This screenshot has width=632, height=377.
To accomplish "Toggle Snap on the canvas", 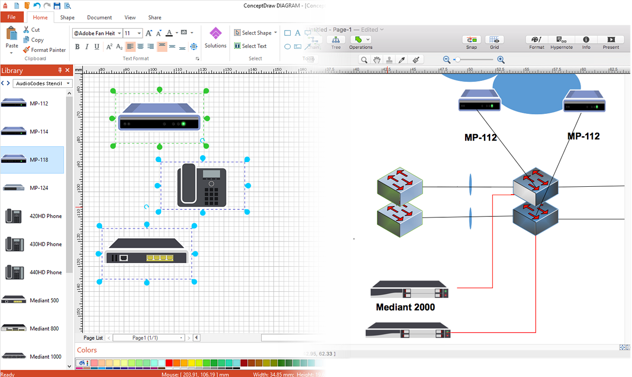I will [472, 42].
